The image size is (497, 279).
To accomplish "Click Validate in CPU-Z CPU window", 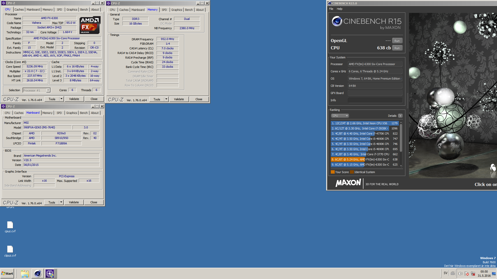I will 74,99.
